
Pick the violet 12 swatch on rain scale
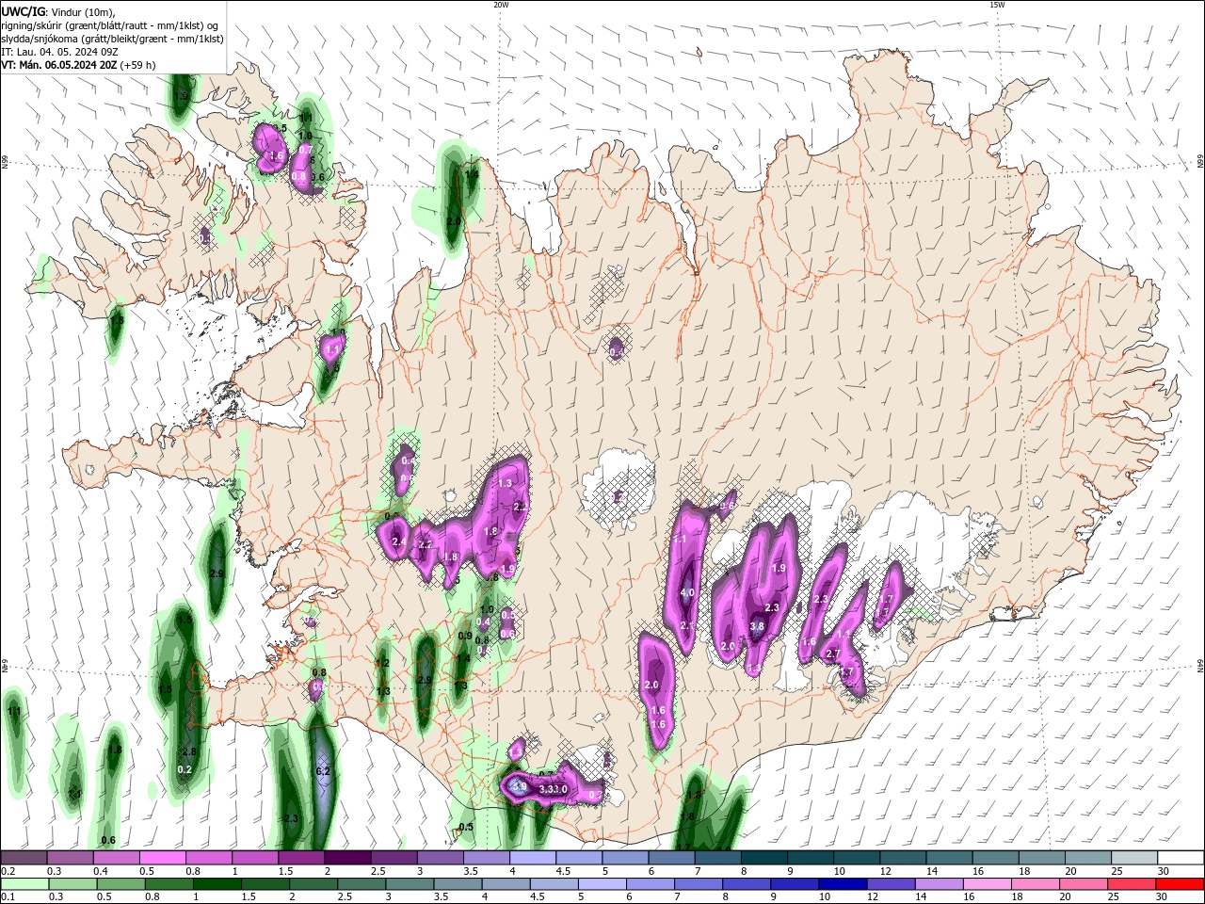pos(891,884)
